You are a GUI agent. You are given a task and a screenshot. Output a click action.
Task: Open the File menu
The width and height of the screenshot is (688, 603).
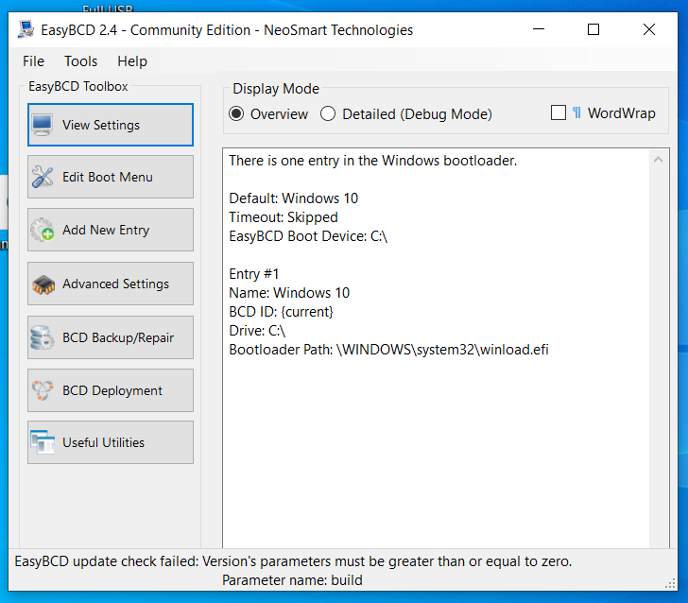click(x=33, y=61)
